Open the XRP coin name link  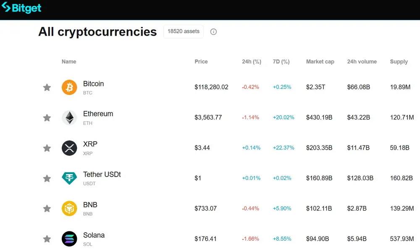(x=90, y=144)
